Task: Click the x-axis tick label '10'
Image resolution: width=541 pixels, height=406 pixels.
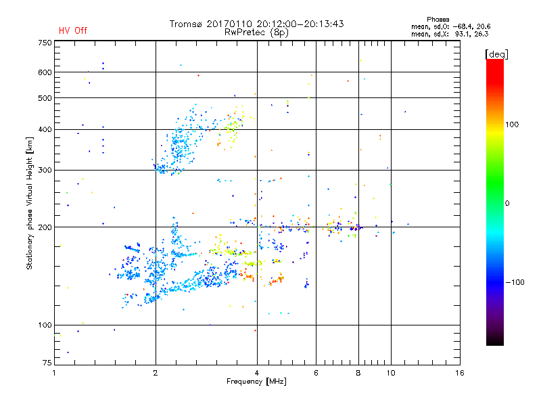Action: point(391,373)
